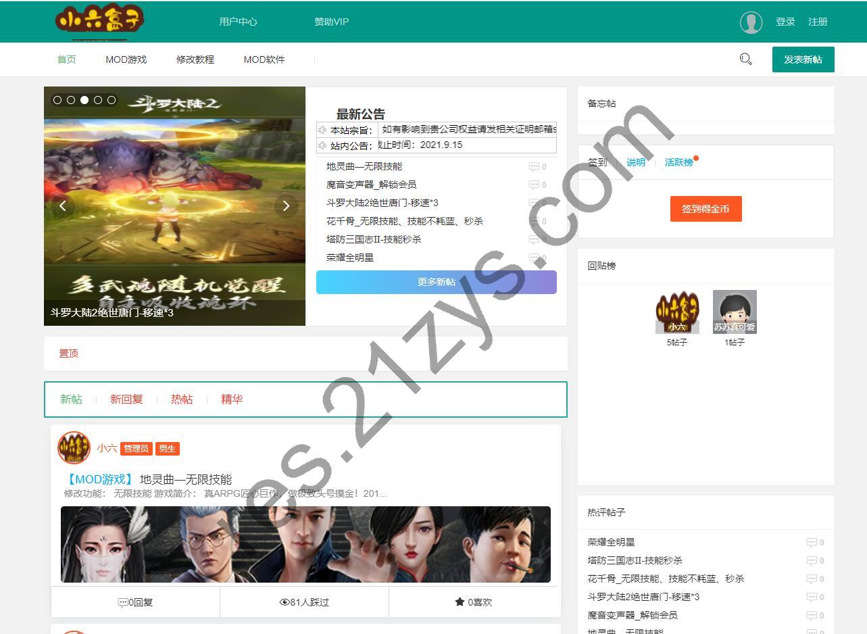Image resolution: width=867 pixels, height=634 pixels.
Task: Click the 发表新帖 button
Action: click(x=803, y=59)
